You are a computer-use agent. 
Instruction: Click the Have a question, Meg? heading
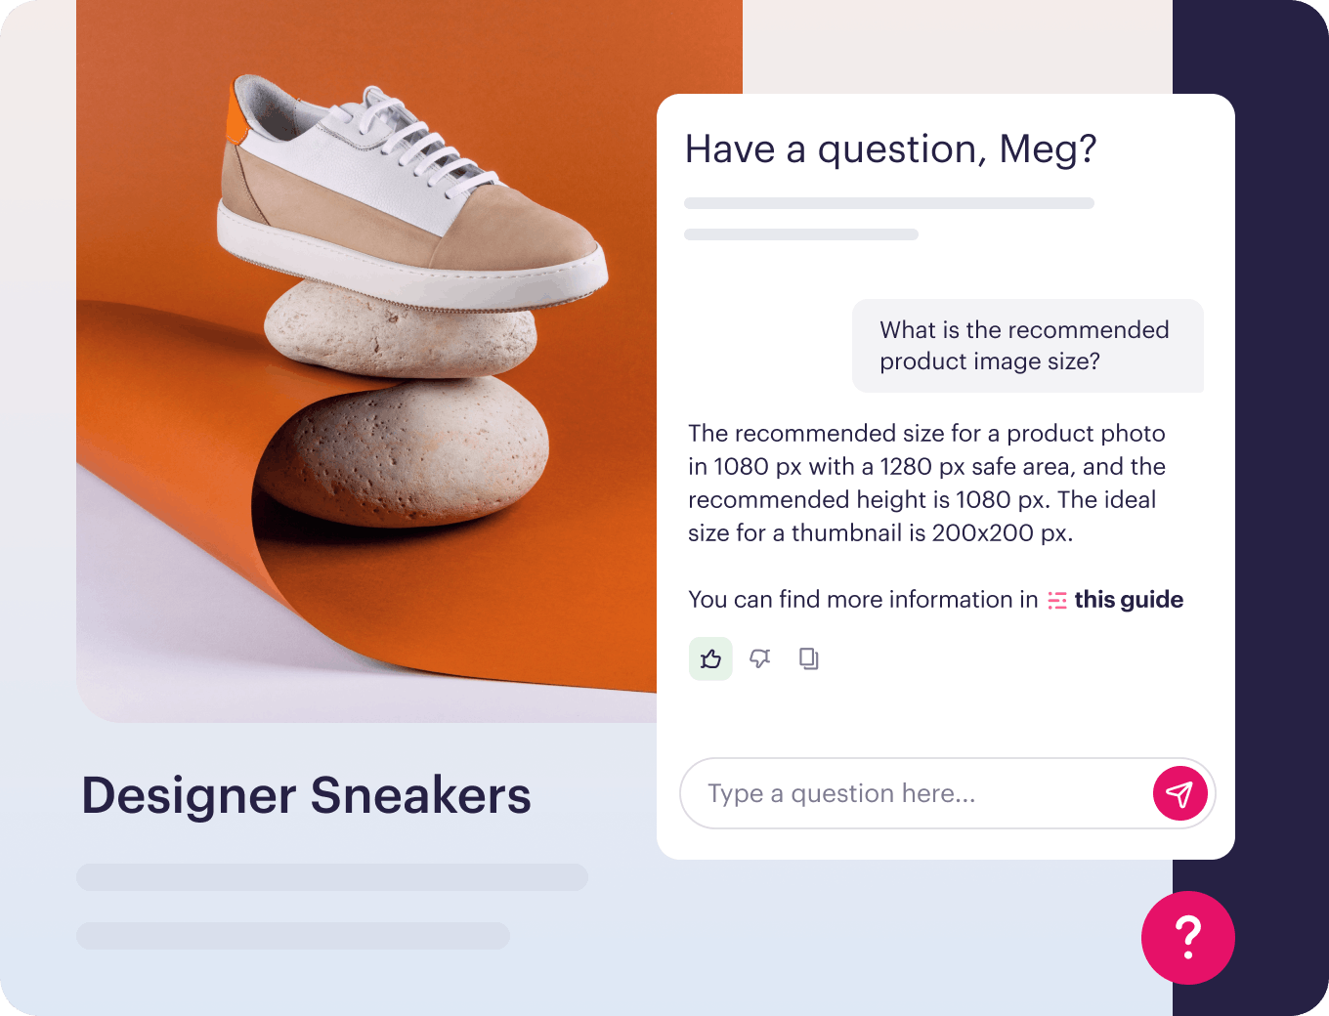(x=890, y=149)
